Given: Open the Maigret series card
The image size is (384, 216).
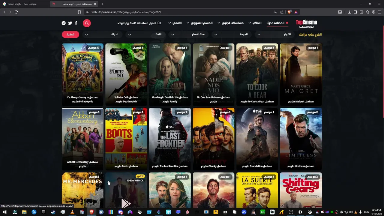Looking at the screenshot, I should tap(301, 75).
